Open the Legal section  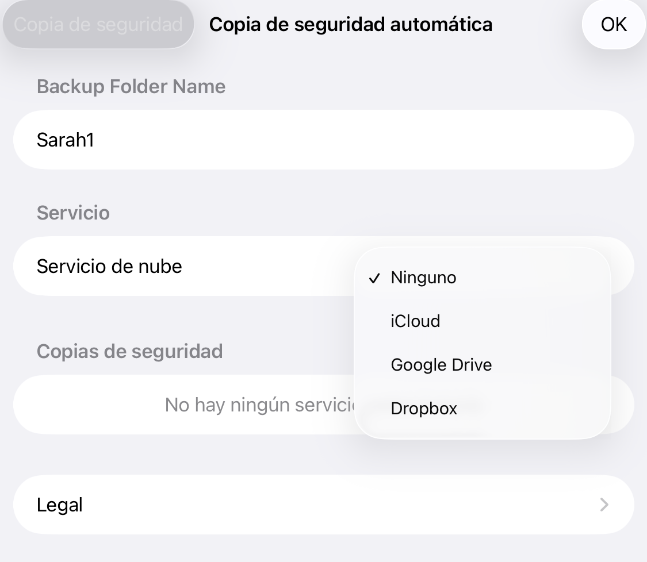pyautogui.click(x=323, y=505)
